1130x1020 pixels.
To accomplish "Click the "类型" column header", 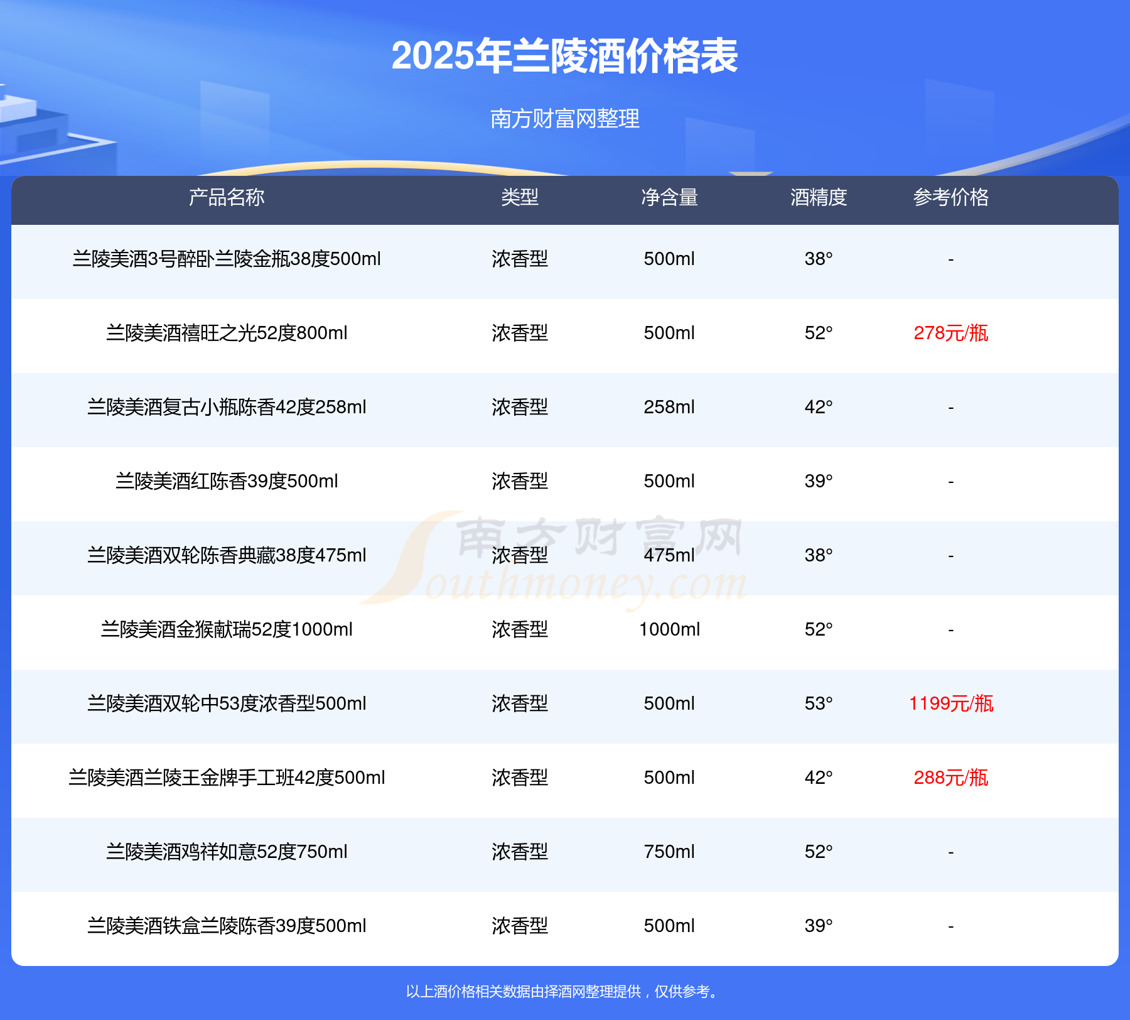I will coord(520,197).
